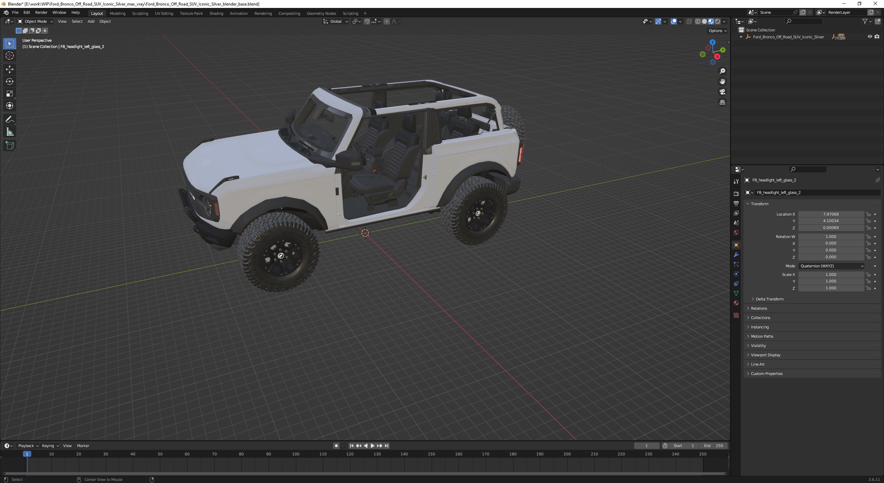Viewport: 884px width, 483px height.
Task: Toggle render camera for Ford_Bronco collection
Action: 877,37
